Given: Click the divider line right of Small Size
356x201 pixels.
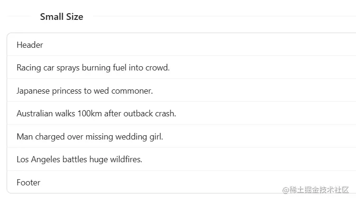Looking at the screenshot, I should pyautogui.click(x=223, y=17).
